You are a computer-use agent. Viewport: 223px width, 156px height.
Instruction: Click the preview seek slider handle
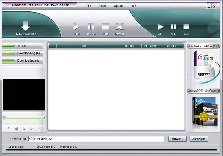[4, 118]
